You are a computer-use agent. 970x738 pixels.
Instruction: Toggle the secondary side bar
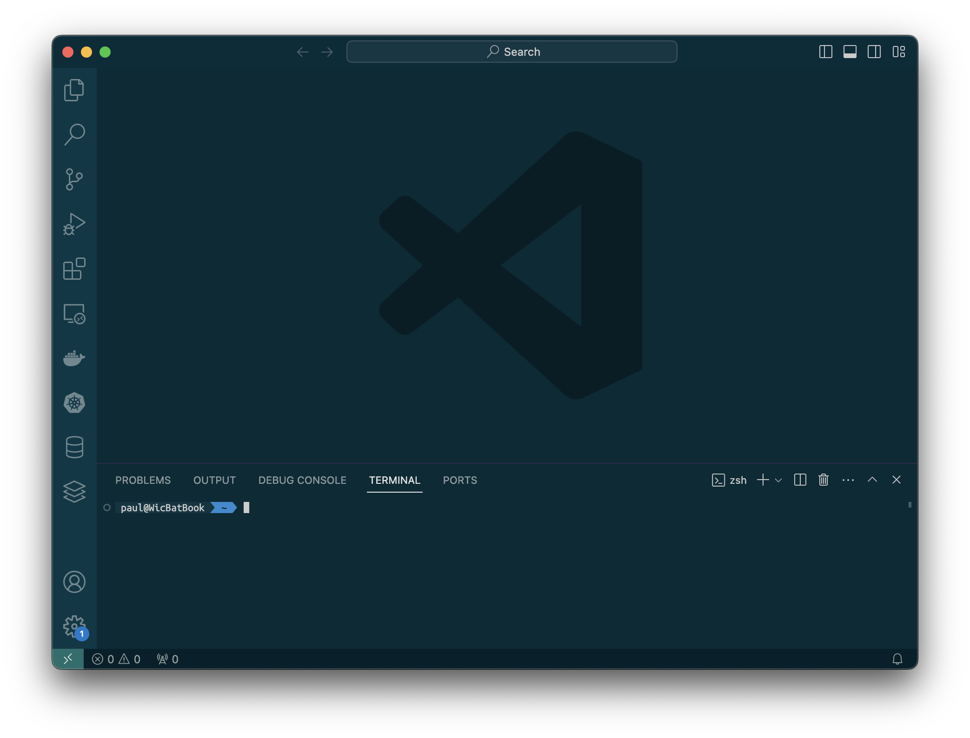pyautogui.click(x=874, y=52)
